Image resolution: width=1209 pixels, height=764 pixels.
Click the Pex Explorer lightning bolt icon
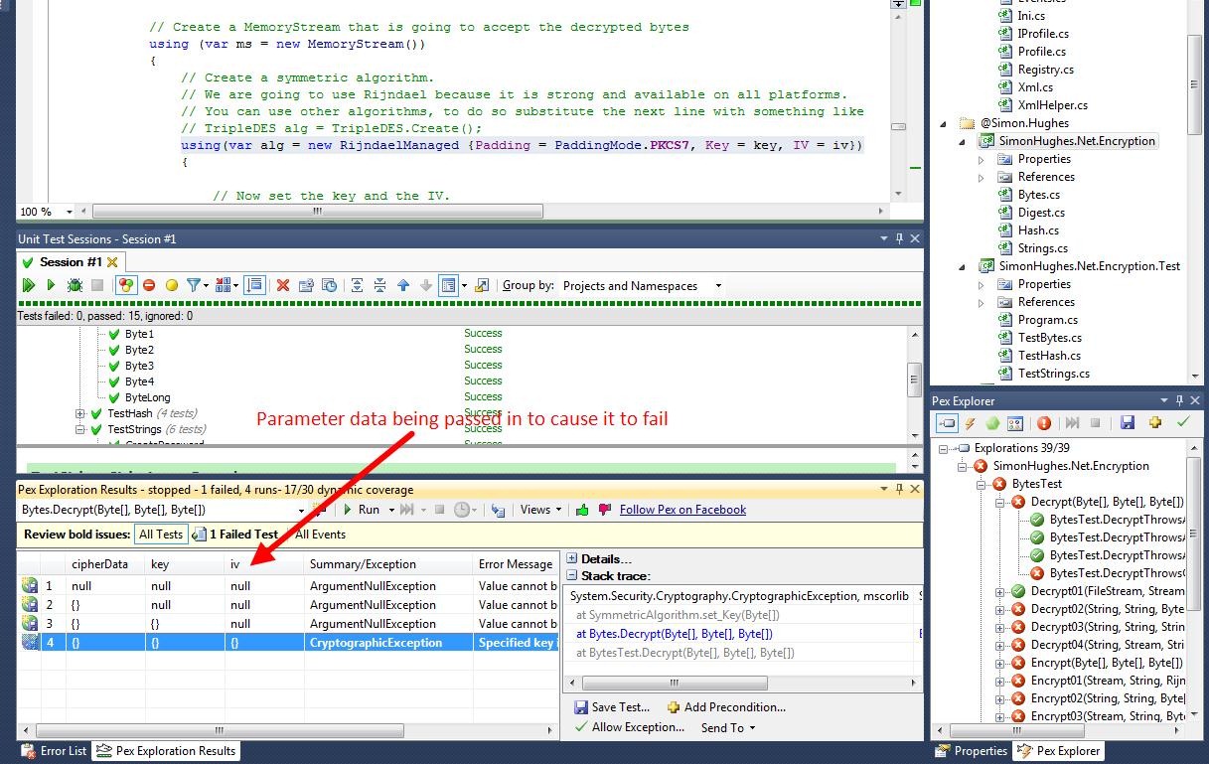pyautogui.click(x=970, y=423)
